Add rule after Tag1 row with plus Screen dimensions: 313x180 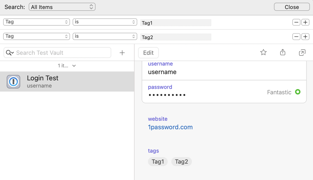tap(305, 22)
